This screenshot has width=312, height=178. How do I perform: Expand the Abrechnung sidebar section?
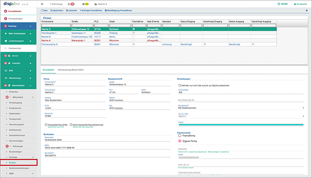coord(30,78)
